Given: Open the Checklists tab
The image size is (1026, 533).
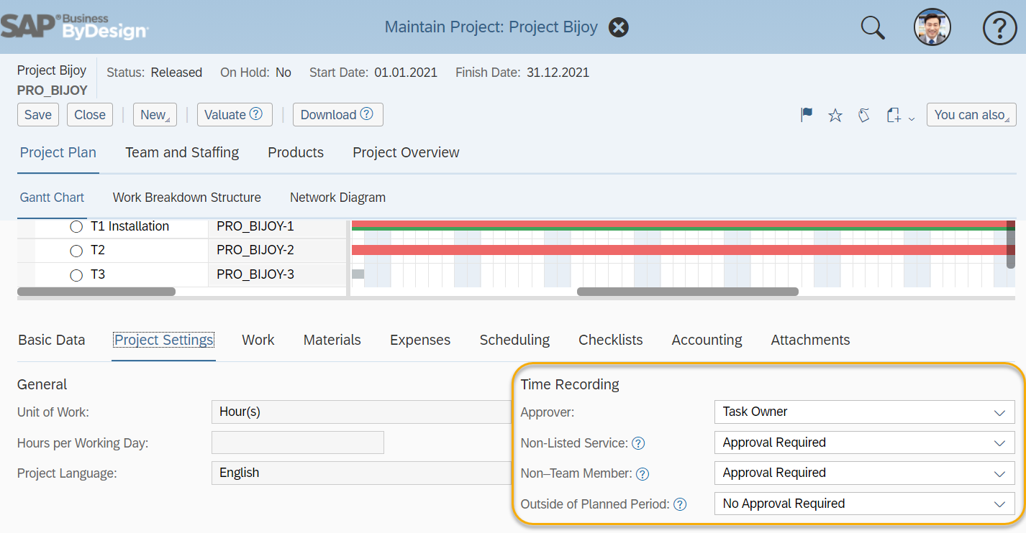Looking at the screenshot, I should tap(611, 340).
